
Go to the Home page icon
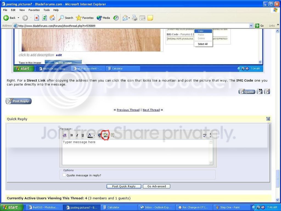(x=52, y=18)
